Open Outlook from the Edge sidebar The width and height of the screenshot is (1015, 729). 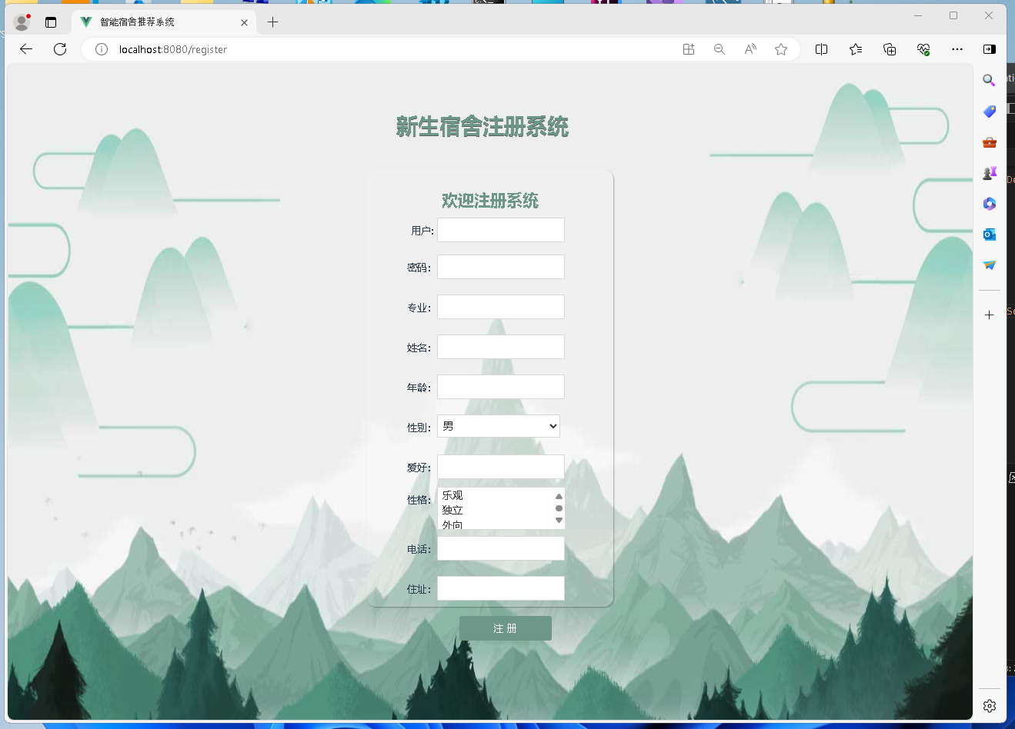tap(989, 234)
